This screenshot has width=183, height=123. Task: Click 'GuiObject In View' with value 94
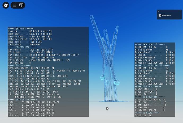point(152,68)
